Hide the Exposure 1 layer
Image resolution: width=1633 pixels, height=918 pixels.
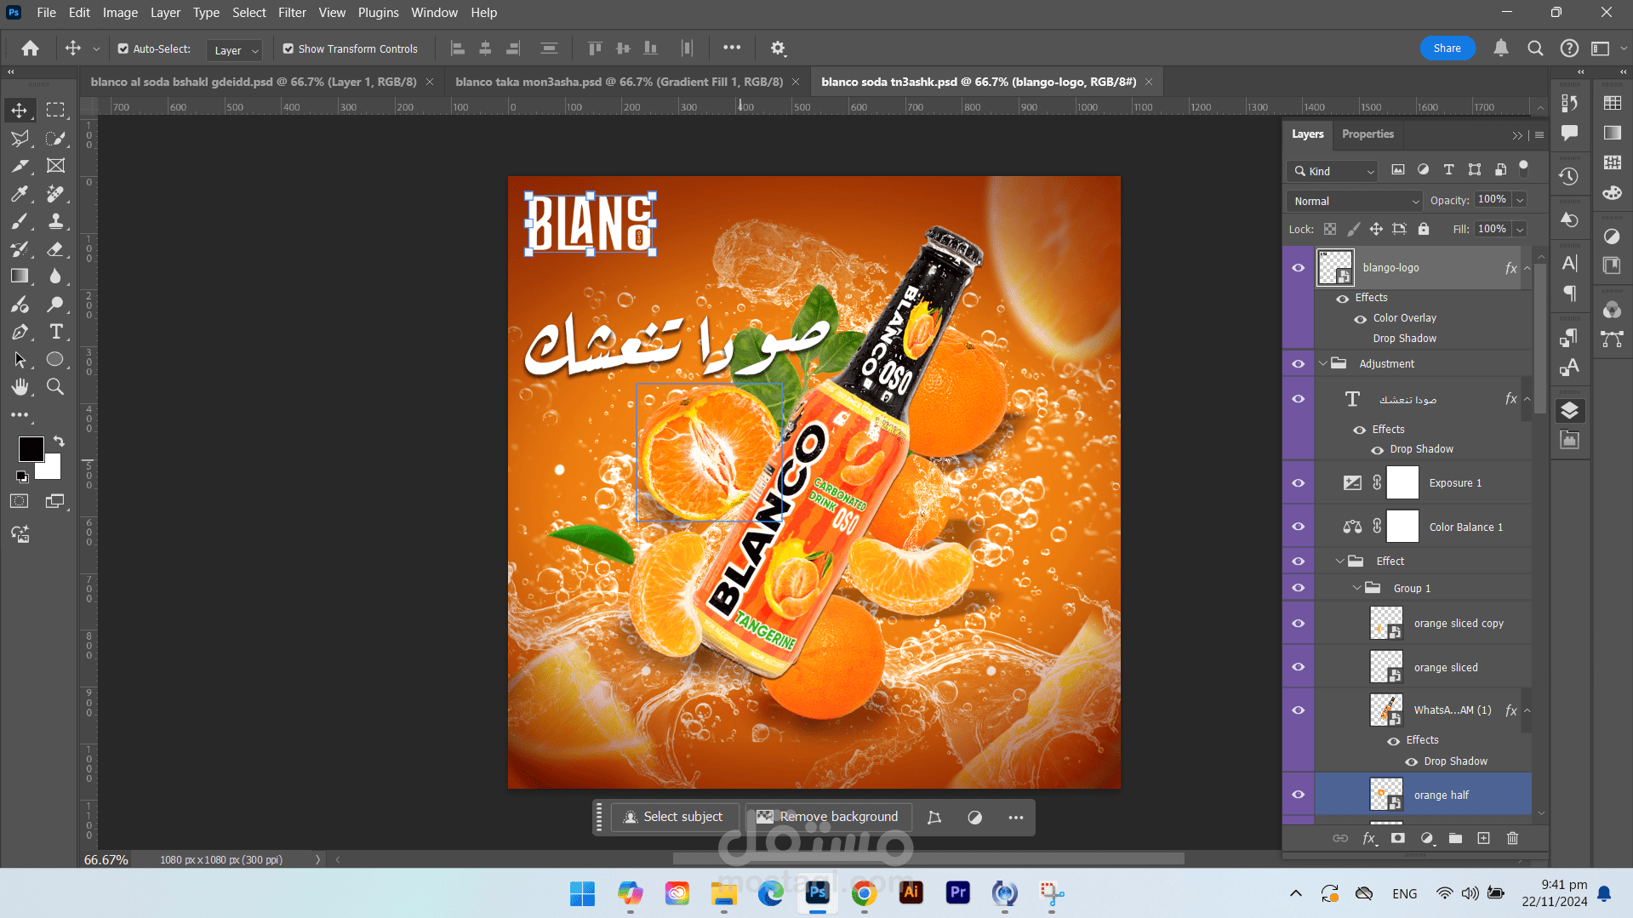[x=1298, y=482]
